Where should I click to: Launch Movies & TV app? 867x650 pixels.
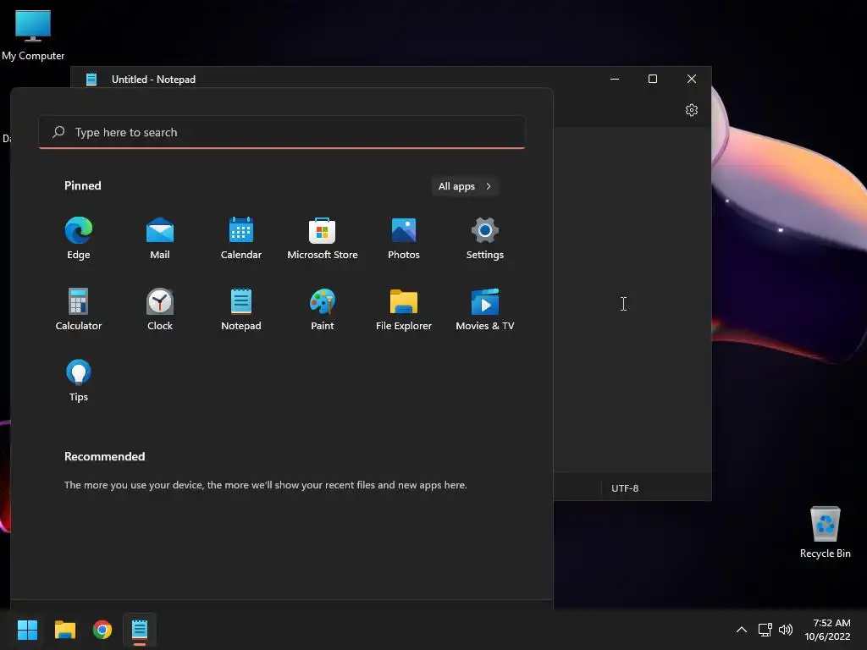(x=485, y=309)
